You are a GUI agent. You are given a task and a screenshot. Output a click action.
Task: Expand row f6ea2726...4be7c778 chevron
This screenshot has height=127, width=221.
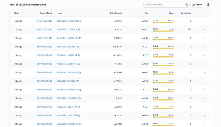pyautogui.click(x=205, y=107)
